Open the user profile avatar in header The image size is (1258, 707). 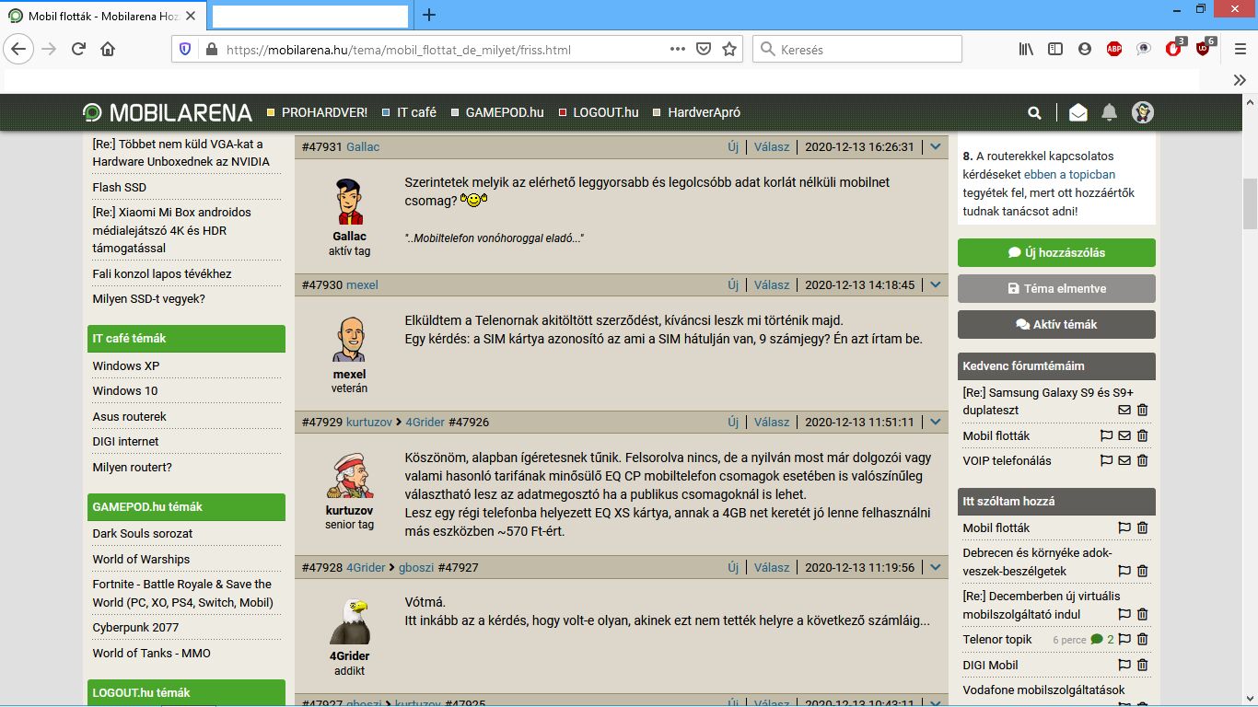click(x=1143, y=112)
